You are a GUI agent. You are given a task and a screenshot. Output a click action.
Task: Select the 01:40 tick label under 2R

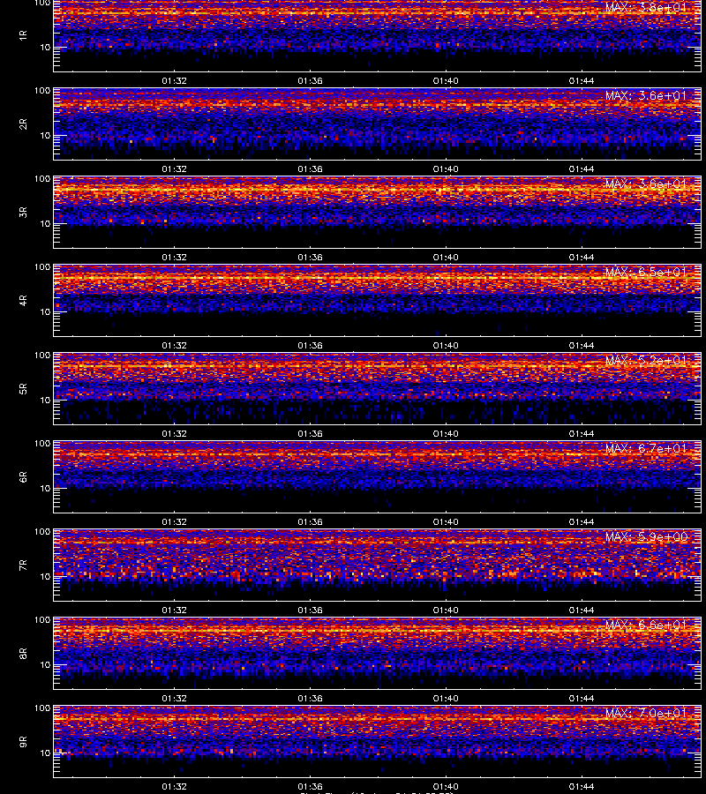[446, 169]
